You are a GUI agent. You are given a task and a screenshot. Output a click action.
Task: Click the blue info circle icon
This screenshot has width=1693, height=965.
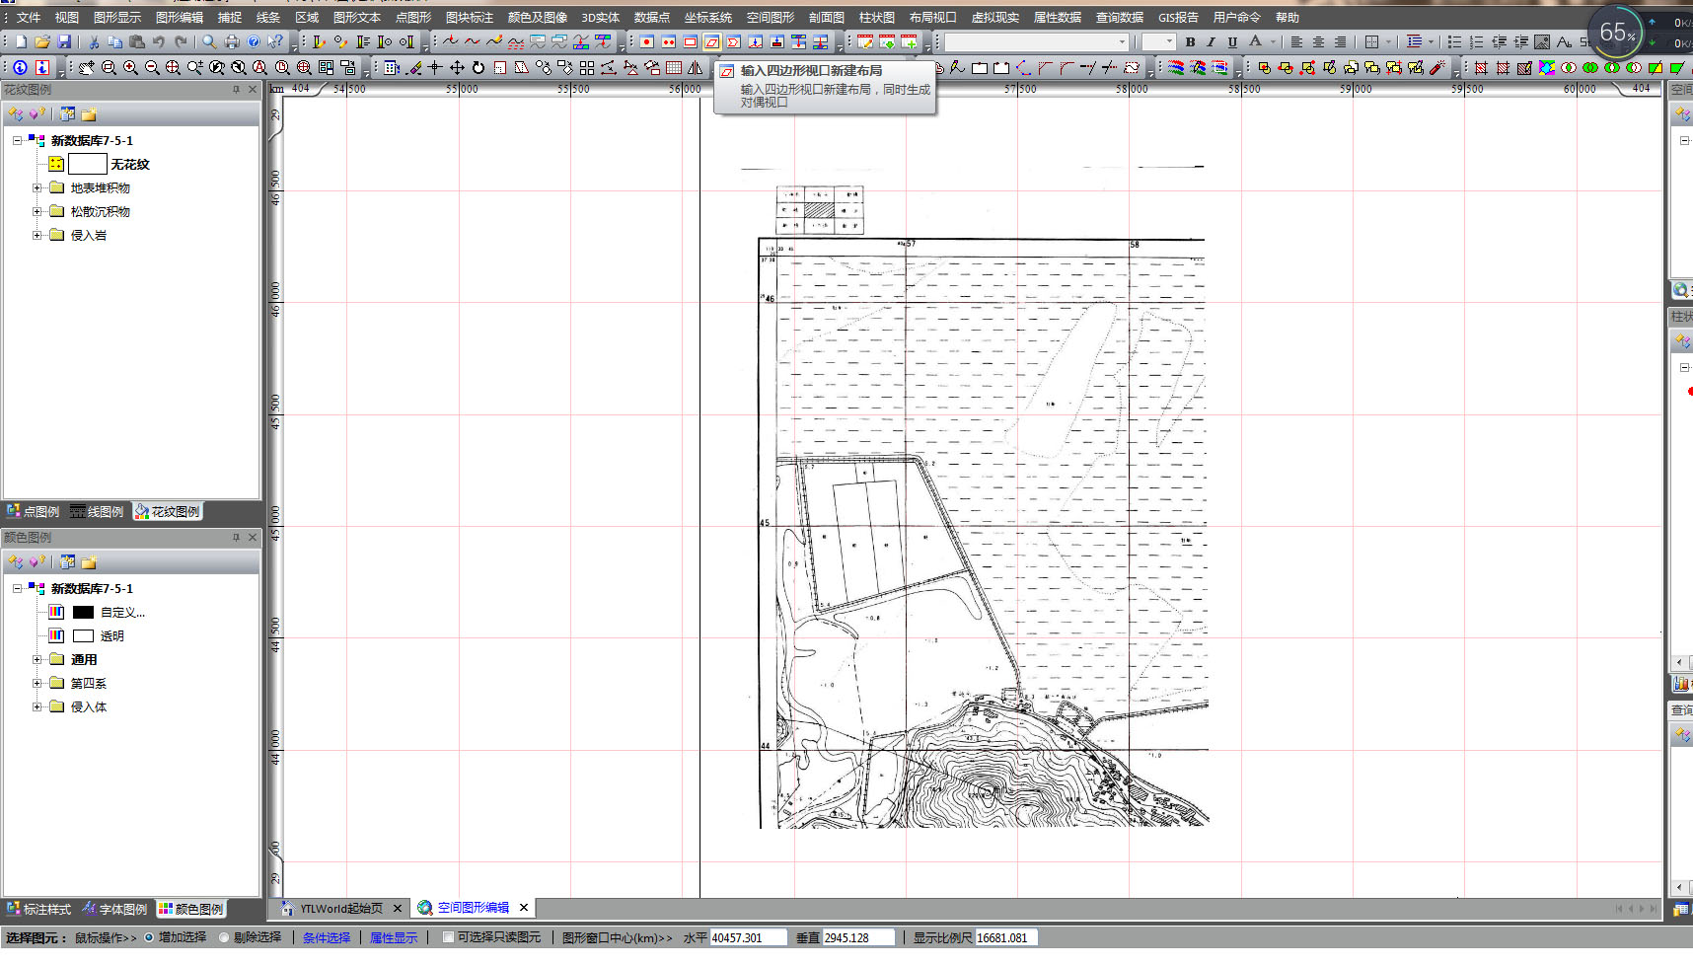click(x=20, y=68)
